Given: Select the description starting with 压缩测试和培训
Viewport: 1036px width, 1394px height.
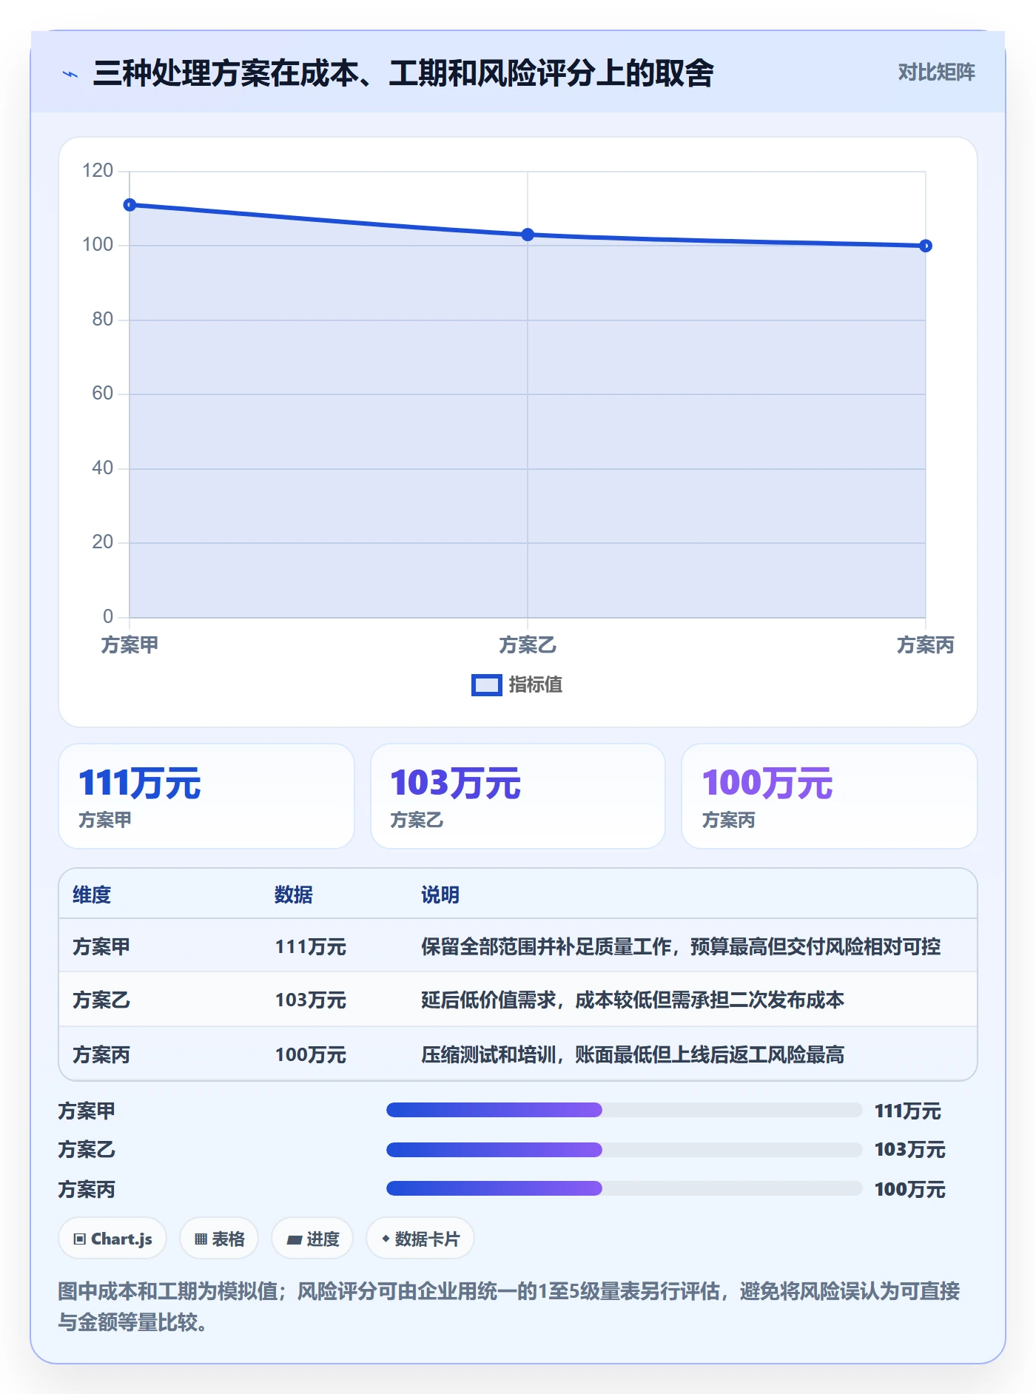Looking at the screenshot, I should click(633, 1054).
